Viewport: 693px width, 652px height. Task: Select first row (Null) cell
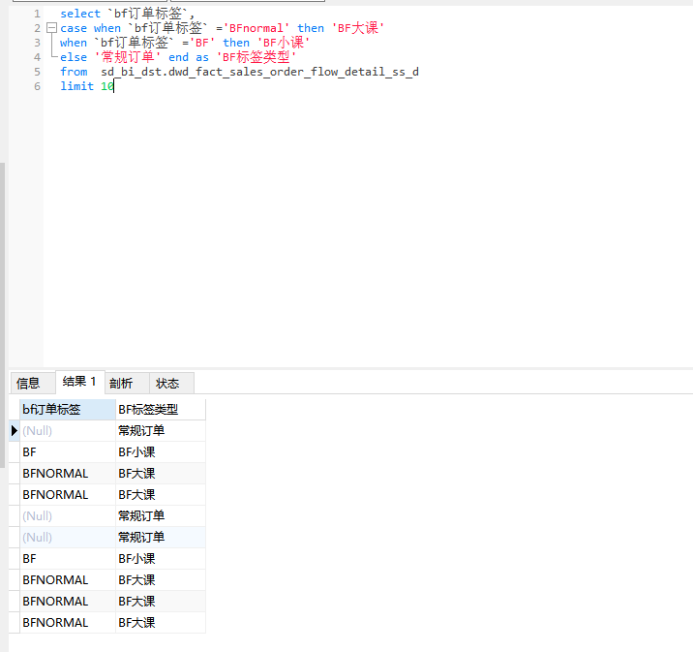[68, 431]
